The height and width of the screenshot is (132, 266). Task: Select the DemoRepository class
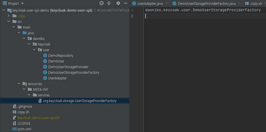click(61, 56)
